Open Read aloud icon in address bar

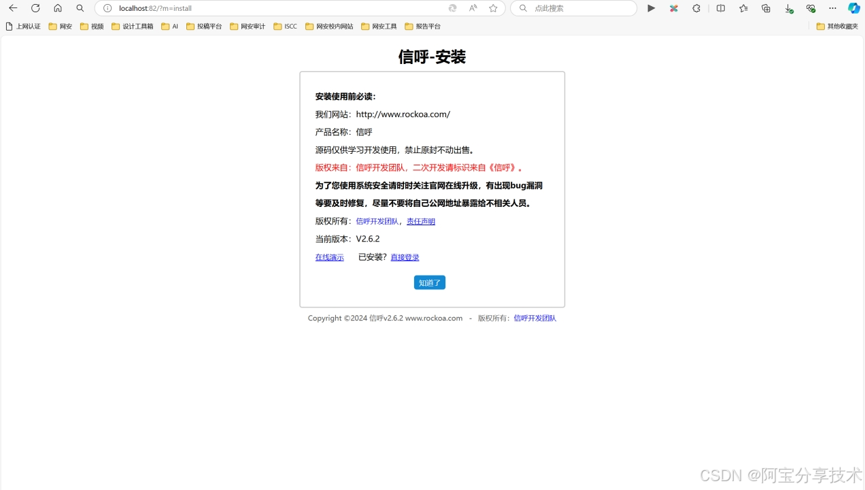pos(473,8)
